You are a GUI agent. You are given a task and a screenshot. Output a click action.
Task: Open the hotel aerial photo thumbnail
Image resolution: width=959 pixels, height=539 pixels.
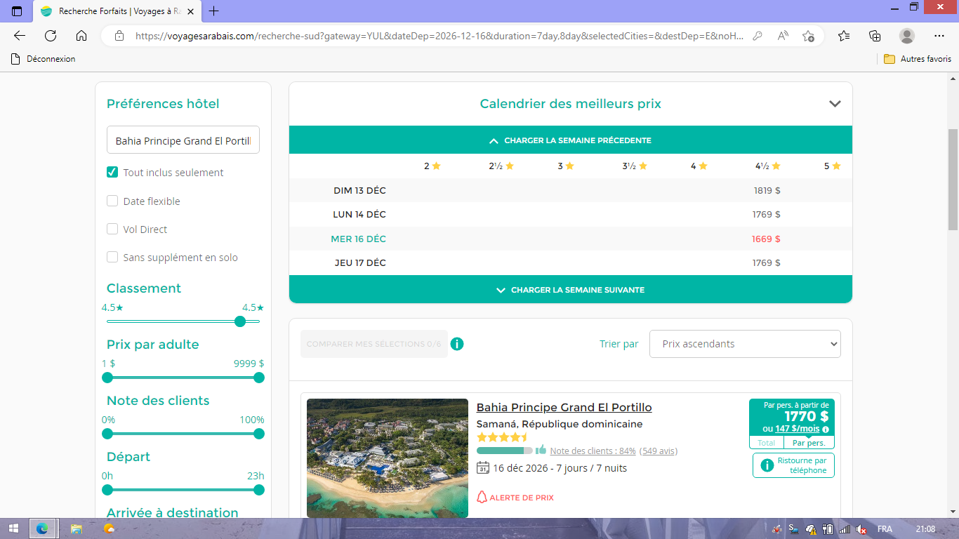388,458
